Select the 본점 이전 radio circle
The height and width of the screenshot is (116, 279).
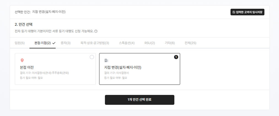pos(92,57)
